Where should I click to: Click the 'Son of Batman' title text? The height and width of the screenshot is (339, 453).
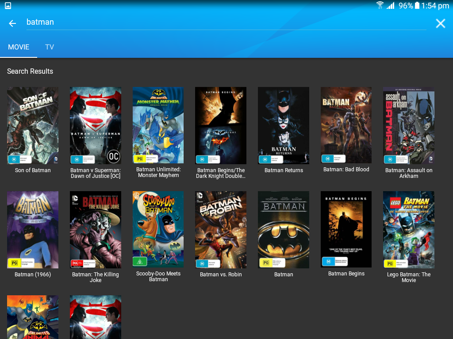33,170
